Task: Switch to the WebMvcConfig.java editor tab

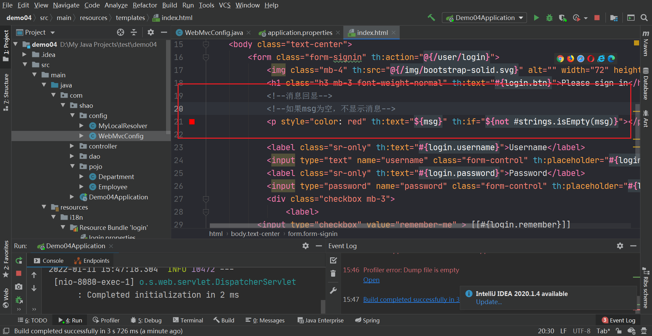Action: pyautogui.click(x=214, y=33)
